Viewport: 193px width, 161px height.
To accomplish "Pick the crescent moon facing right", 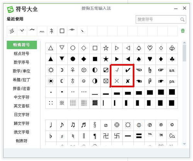I will tap(62, 70).
